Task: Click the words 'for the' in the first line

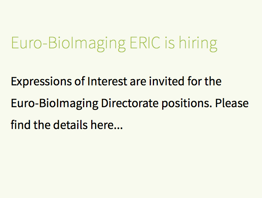Action: click(205, 81)
